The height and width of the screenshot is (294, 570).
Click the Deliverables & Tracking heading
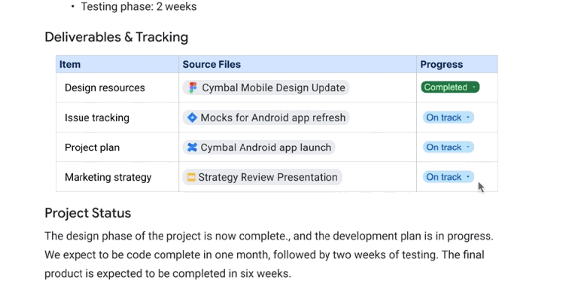pos(116,37)
